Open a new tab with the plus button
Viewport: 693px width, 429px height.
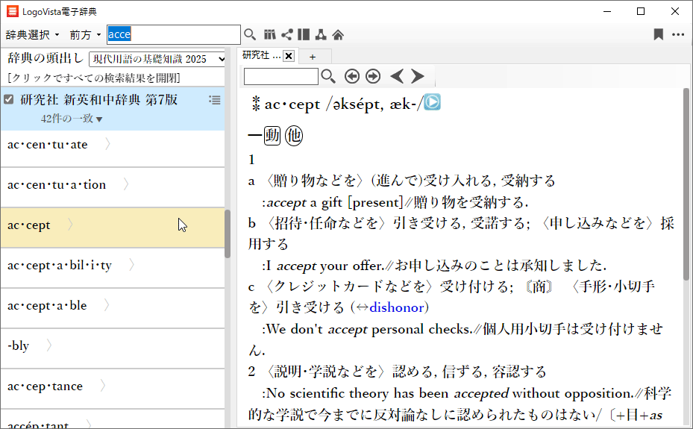point(313,57)
